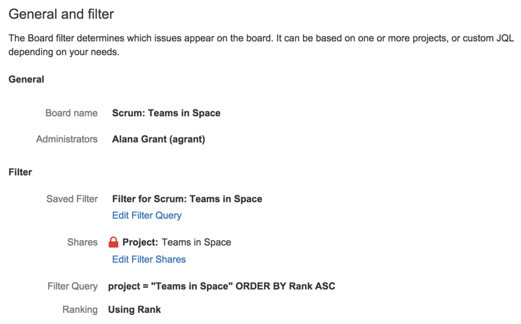Click the bold Project: label in Shares
This screenshot has width=521, height=324.
[x=140, y=242]
